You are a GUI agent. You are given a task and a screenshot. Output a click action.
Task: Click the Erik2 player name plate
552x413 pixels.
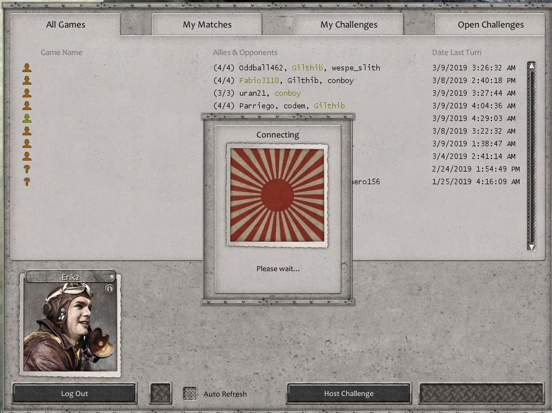(70, 277)
